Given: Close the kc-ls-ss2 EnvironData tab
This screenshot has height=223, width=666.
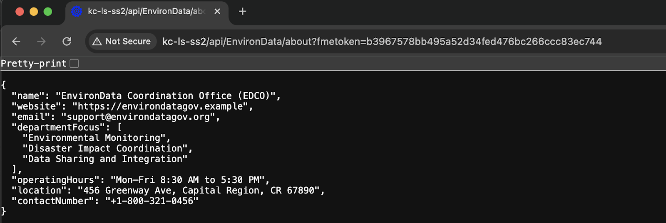Looking at the screenshot, I should click(x=217, y=12).
